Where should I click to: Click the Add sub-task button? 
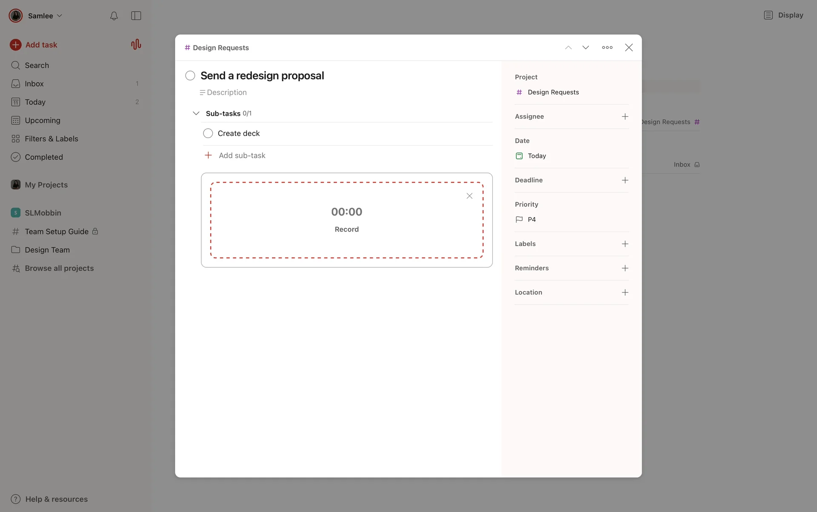tap(241, 156)
